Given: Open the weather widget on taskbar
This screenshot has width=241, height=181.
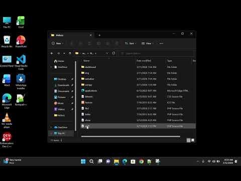Looking at the screenshot, I should (13, 161).
